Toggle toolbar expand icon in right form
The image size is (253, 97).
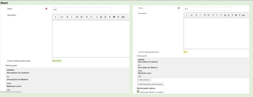(x=186, y=15)
